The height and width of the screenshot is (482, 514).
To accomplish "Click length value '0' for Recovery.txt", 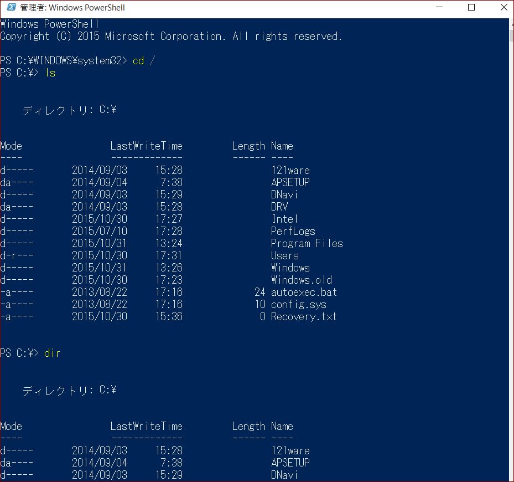I will pos(263,316).
